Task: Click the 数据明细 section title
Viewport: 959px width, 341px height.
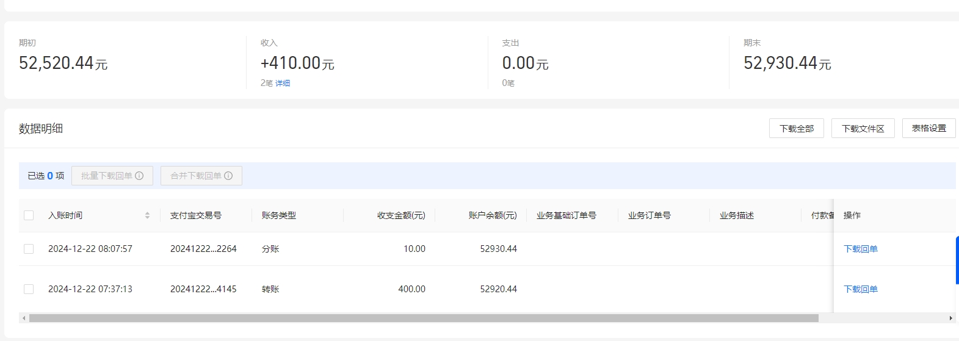Action: (41, 129)
